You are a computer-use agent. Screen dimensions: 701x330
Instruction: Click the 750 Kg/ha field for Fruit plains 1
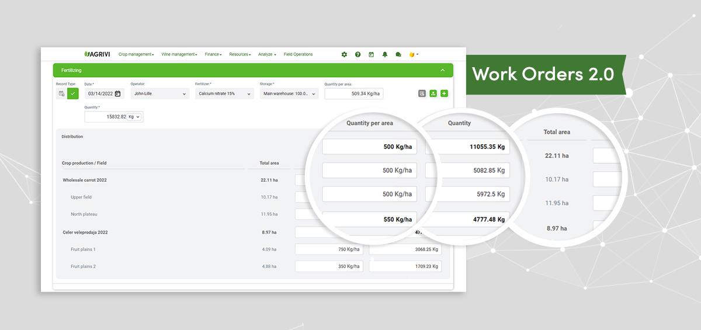[x=329, y=249]
